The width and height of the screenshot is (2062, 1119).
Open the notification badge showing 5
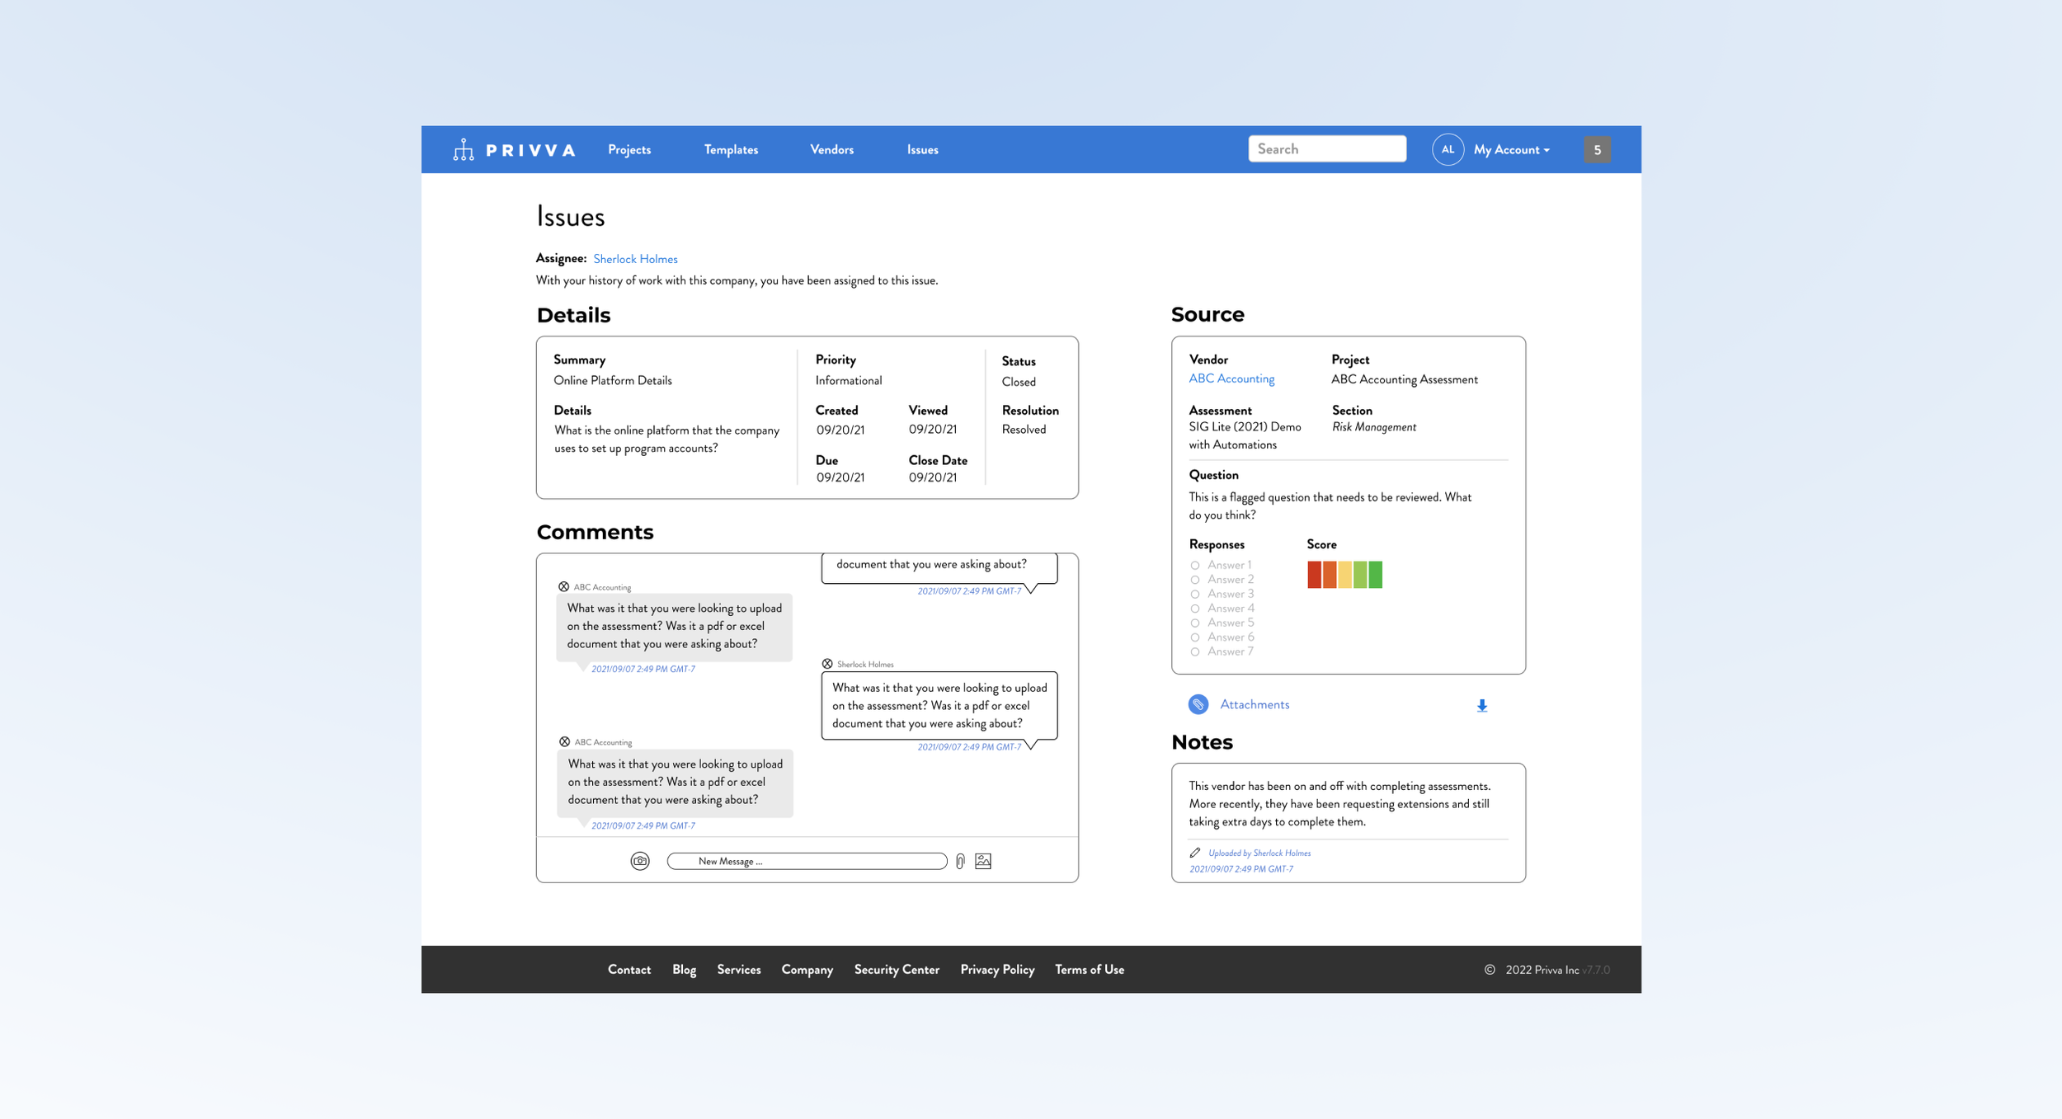point(1597,150)
